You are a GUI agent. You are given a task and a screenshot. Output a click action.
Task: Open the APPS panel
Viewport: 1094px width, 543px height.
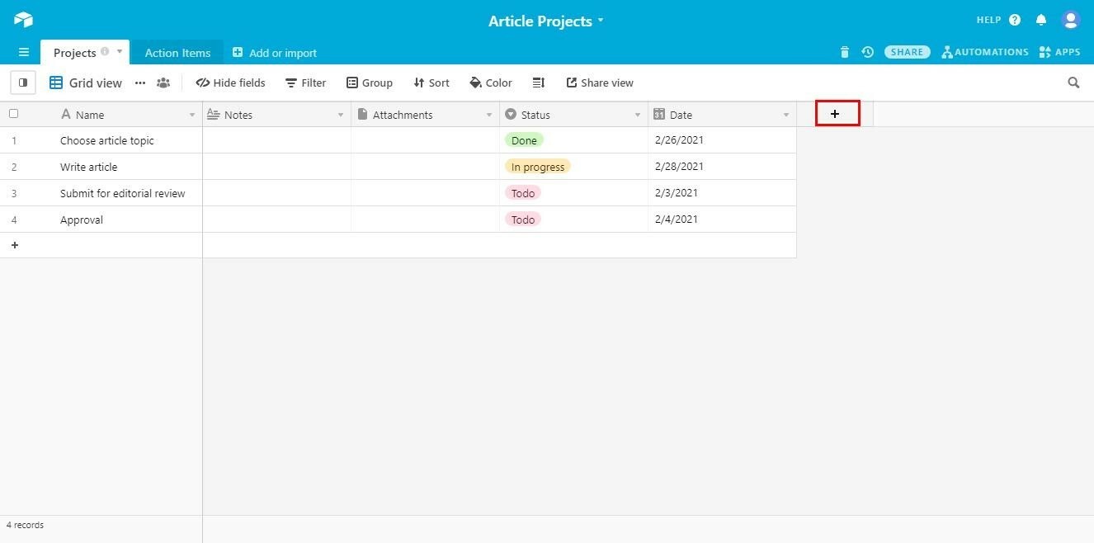(1059, 52)
